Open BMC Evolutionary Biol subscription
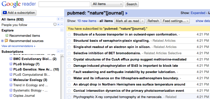 coord(35,59)
